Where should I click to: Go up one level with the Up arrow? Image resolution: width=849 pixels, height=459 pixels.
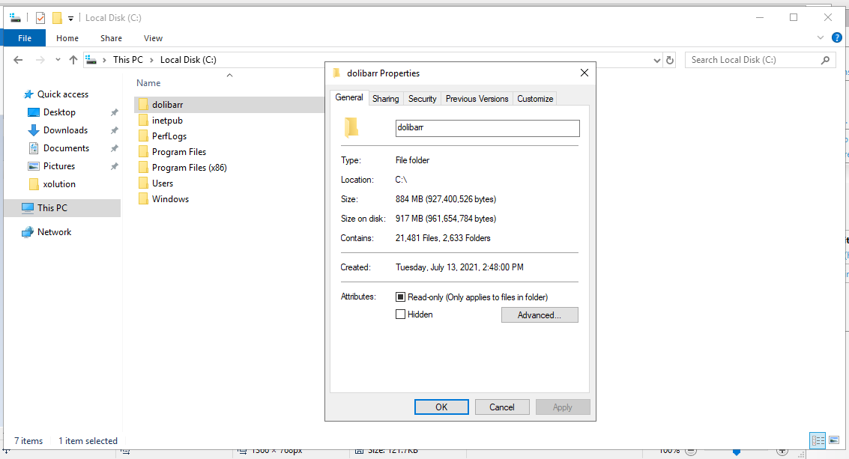[x=73, y=60]
